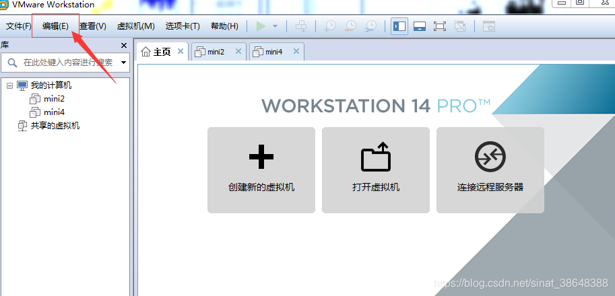The width and height of the screenshot is (615, 296).
Task: Close the 库 library panel
Action: (x=124, y=46)
